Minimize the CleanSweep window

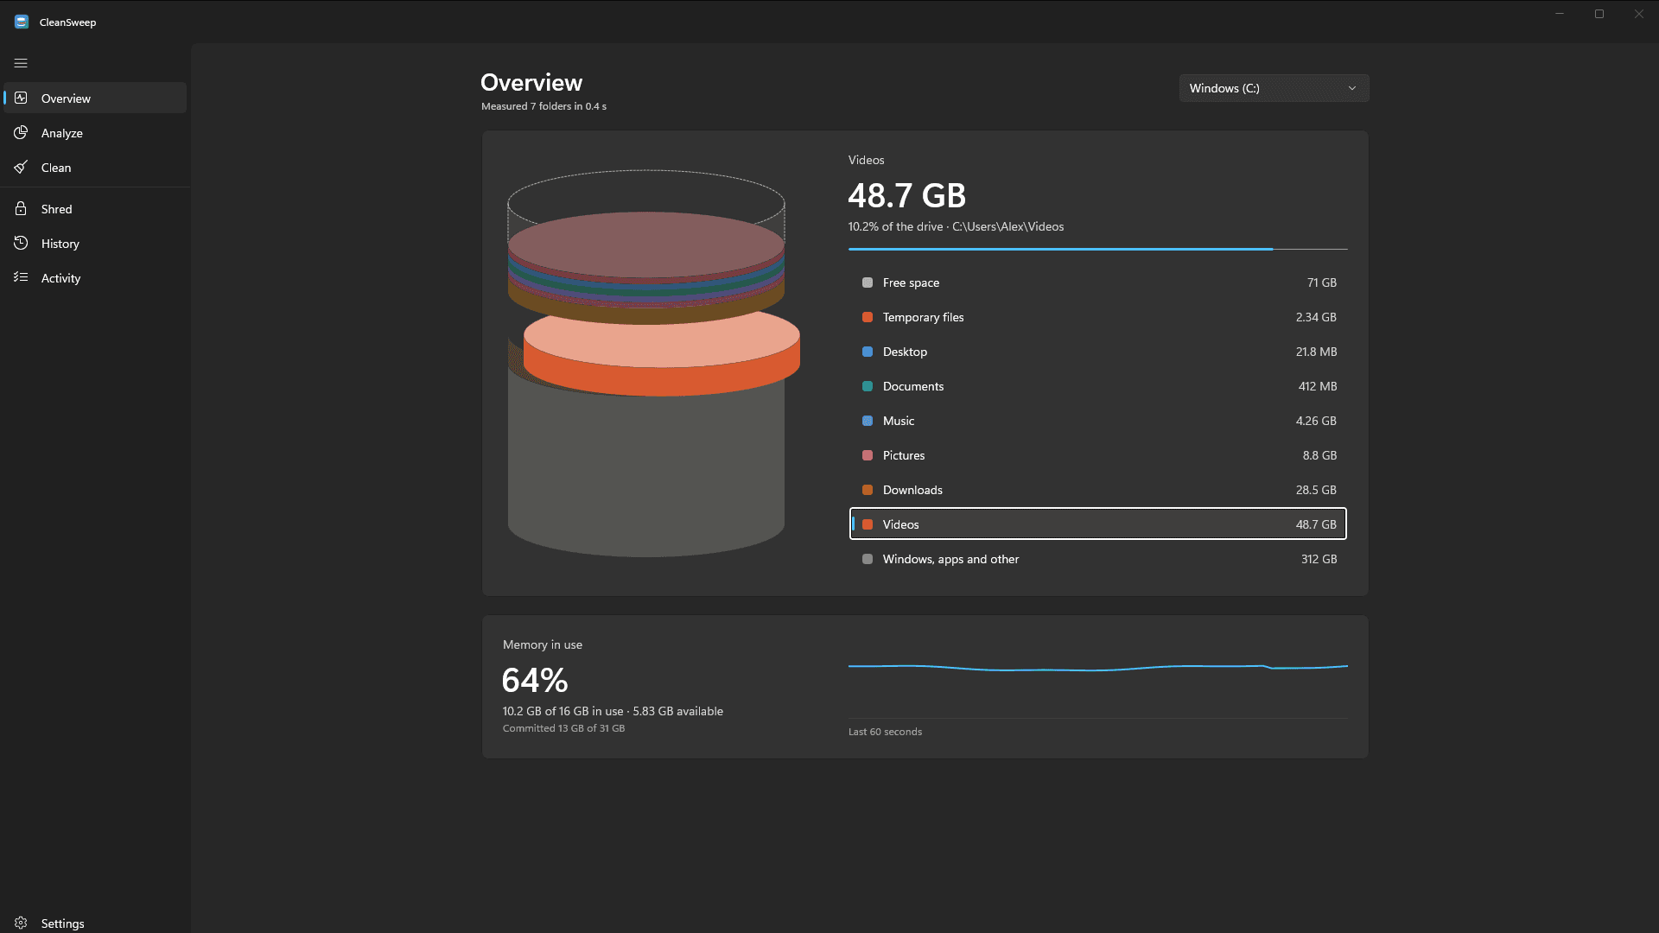1560,14
